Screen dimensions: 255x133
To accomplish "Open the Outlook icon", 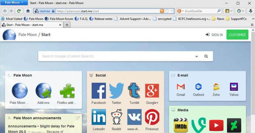I will pos(199,87).
